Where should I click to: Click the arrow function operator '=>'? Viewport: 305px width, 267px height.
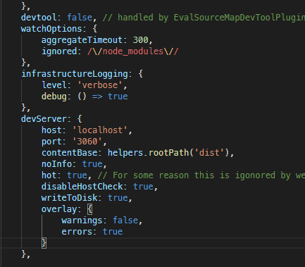pos(97,97)
